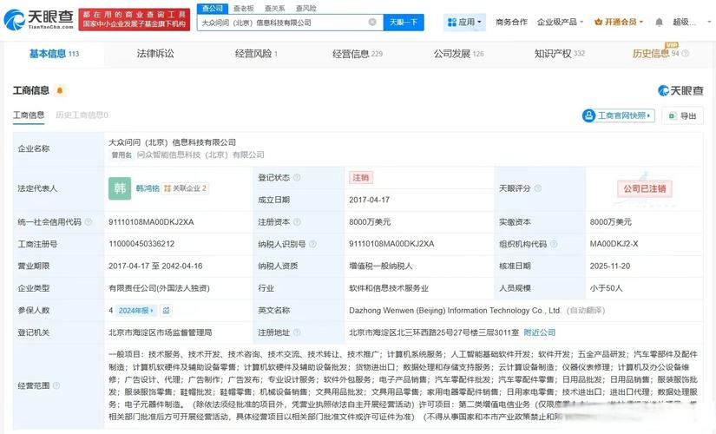
Task: Select the 查老板 search tab
Action: pos(243,8)
